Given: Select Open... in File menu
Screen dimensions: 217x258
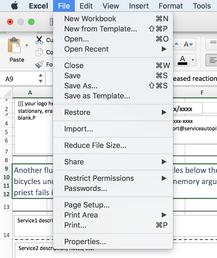Looking at the screenshot, I should pyautogui.click(x=113, y=39).
